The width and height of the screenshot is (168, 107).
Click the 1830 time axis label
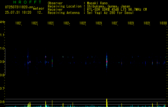tap(163, 23)
